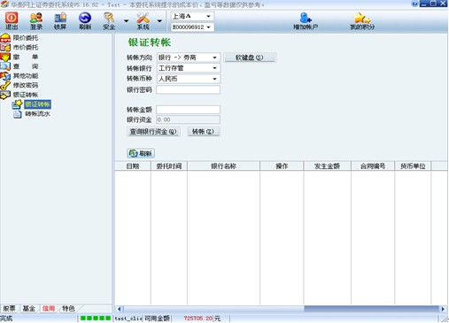Image resolution: width=449 pixels, height=323 pixels.
Task: Click the 锁屏 lock screen icon
Action: pos(60,21)
